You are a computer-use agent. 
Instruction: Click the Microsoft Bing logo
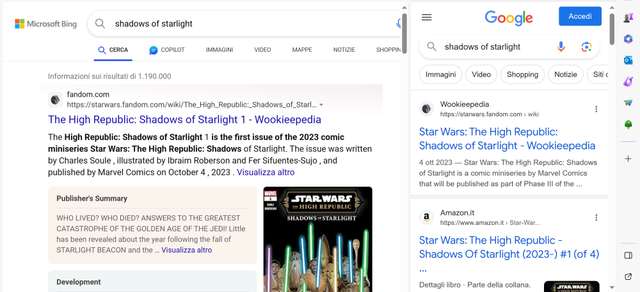click(x=45, y=24)
